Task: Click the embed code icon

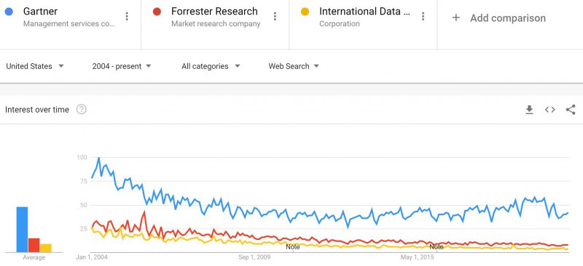Action: [x=550, y=110]
